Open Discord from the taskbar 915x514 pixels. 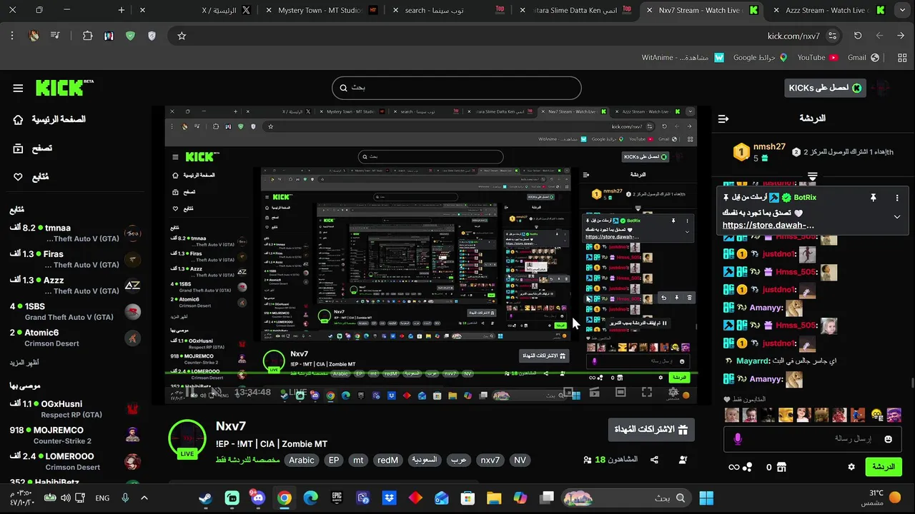258,498
